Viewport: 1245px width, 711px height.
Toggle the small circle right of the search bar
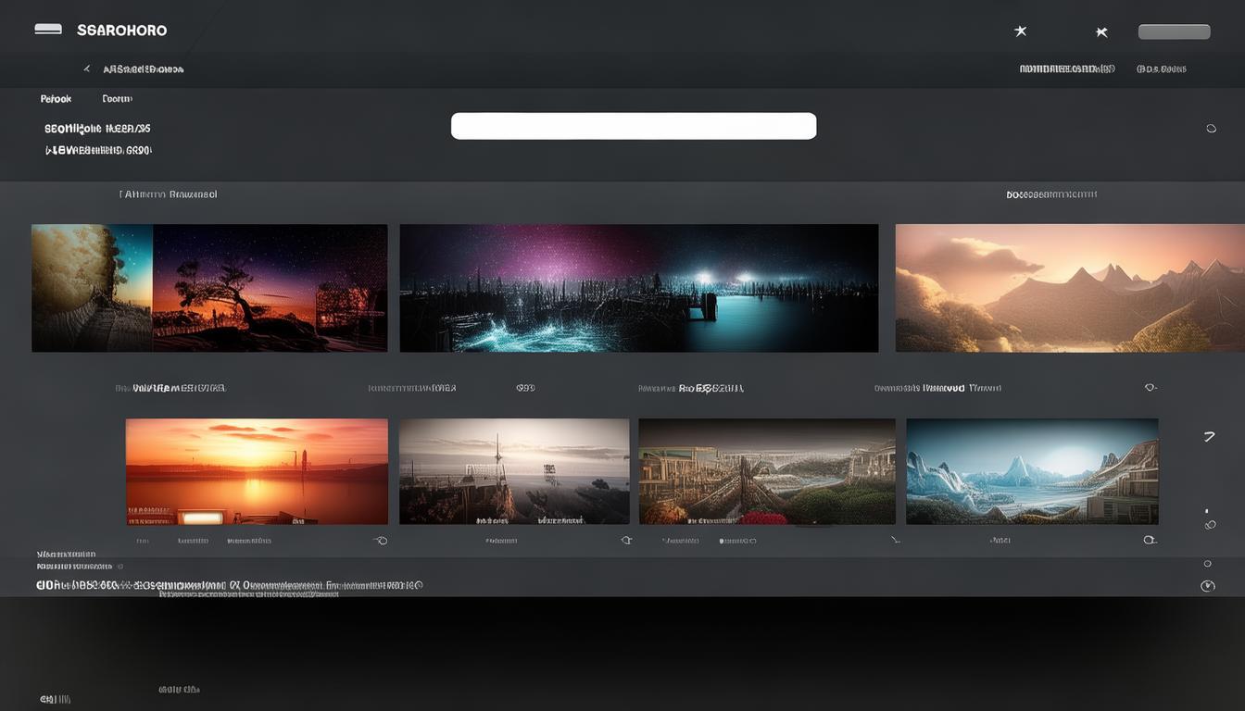(x=1211, y=129)
